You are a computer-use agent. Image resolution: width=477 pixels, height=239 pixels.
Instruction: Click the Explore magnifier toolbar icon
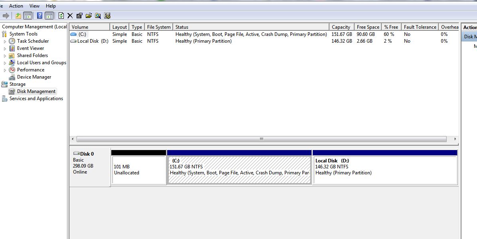point(98,16)
